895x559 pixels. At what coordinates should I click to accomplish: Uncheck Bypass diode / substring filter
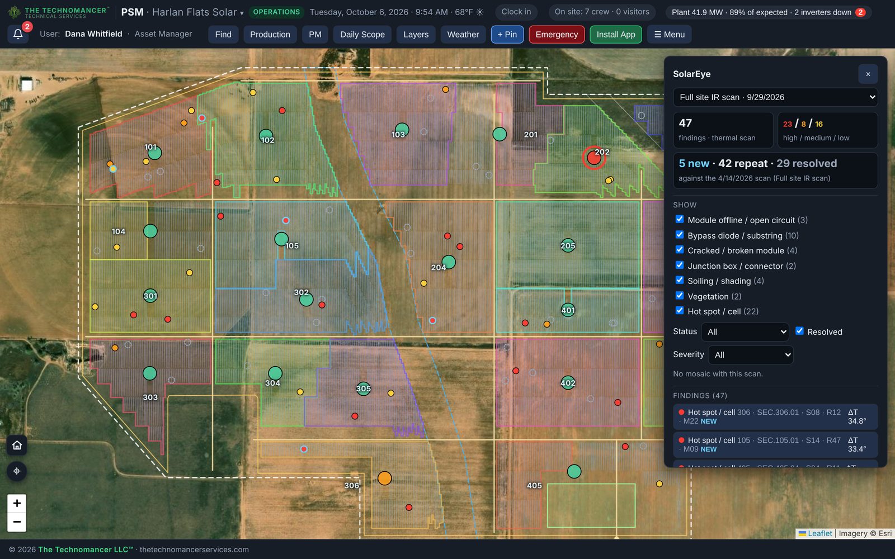[x=680, y=235]
